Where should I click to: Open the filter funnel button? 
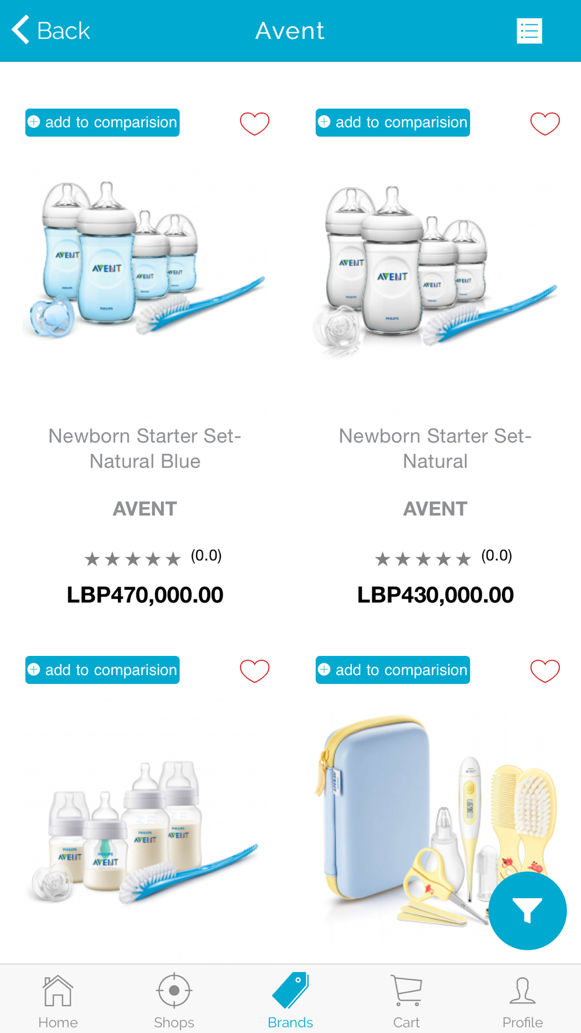tap(528, 910)
